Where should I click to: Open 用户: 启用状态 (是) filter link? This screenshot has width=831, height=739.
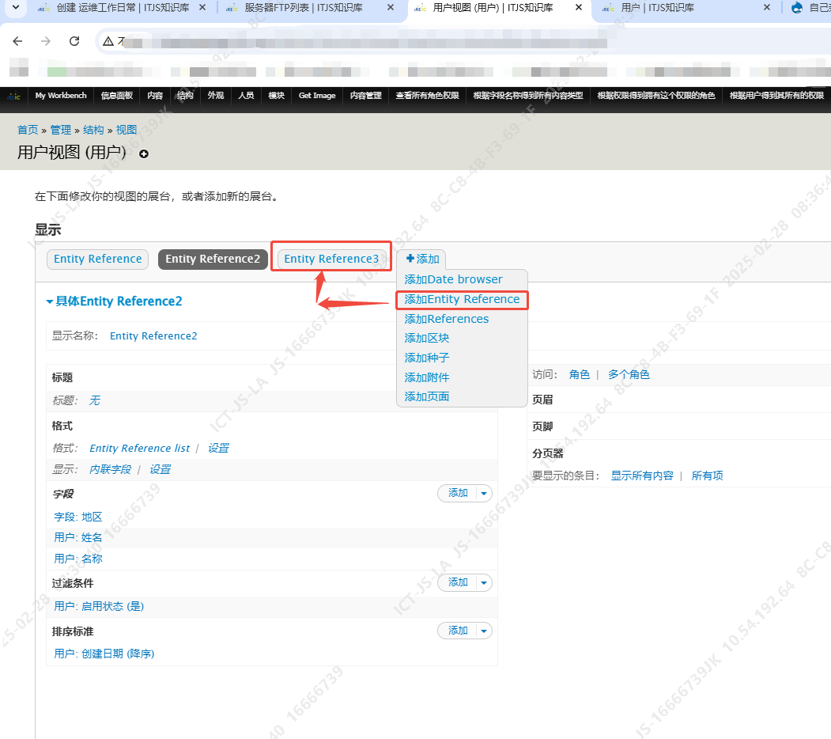click(x=99, y=606)
